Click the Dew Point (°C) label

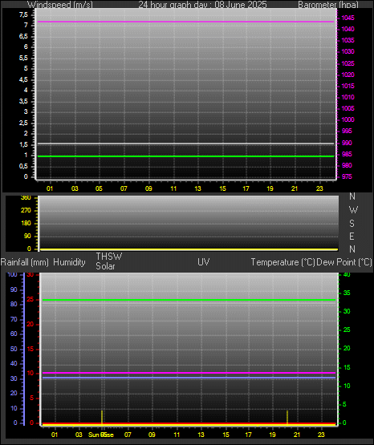coord(344,262)
